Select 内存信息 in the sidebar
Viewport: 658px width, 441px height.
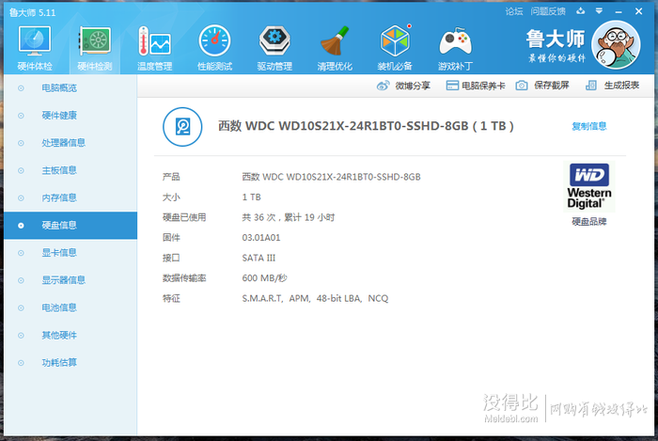[70, 198]
